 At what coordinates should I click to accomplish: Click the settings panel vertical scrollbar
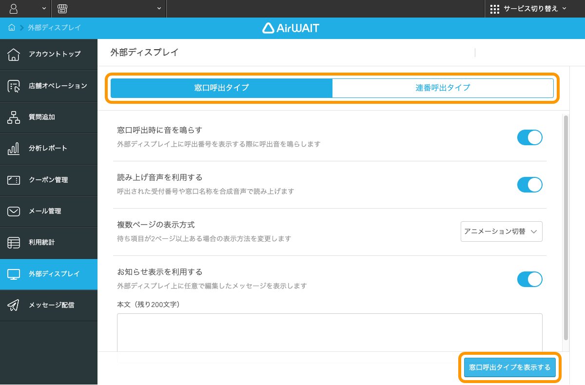[x=565, y=228]
